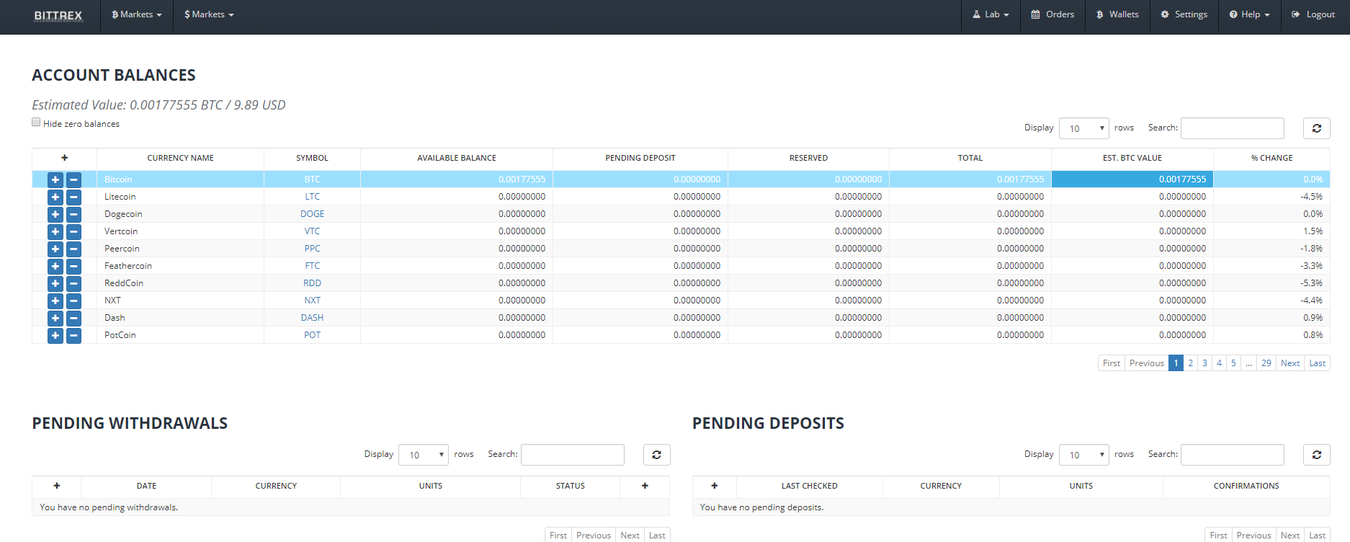Go to page 2 of balances
1350x542 pixels.
pyautogui.click(x=1190, y=363)
